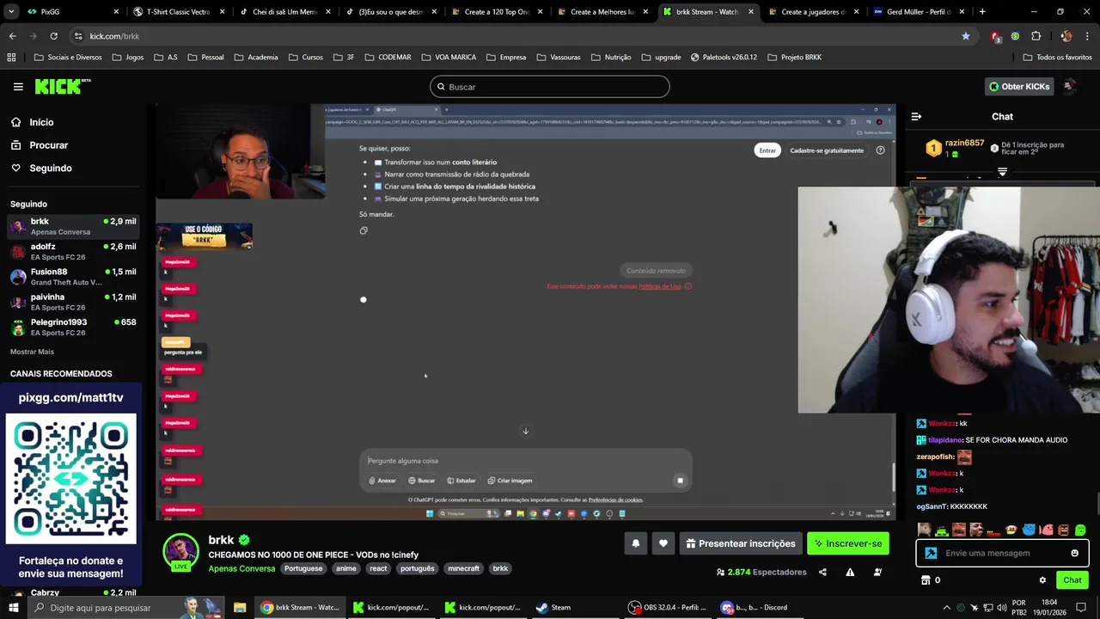1100x619 pixels.
Task: Open Todos os favoritos folder
Action: point(1057,57)
